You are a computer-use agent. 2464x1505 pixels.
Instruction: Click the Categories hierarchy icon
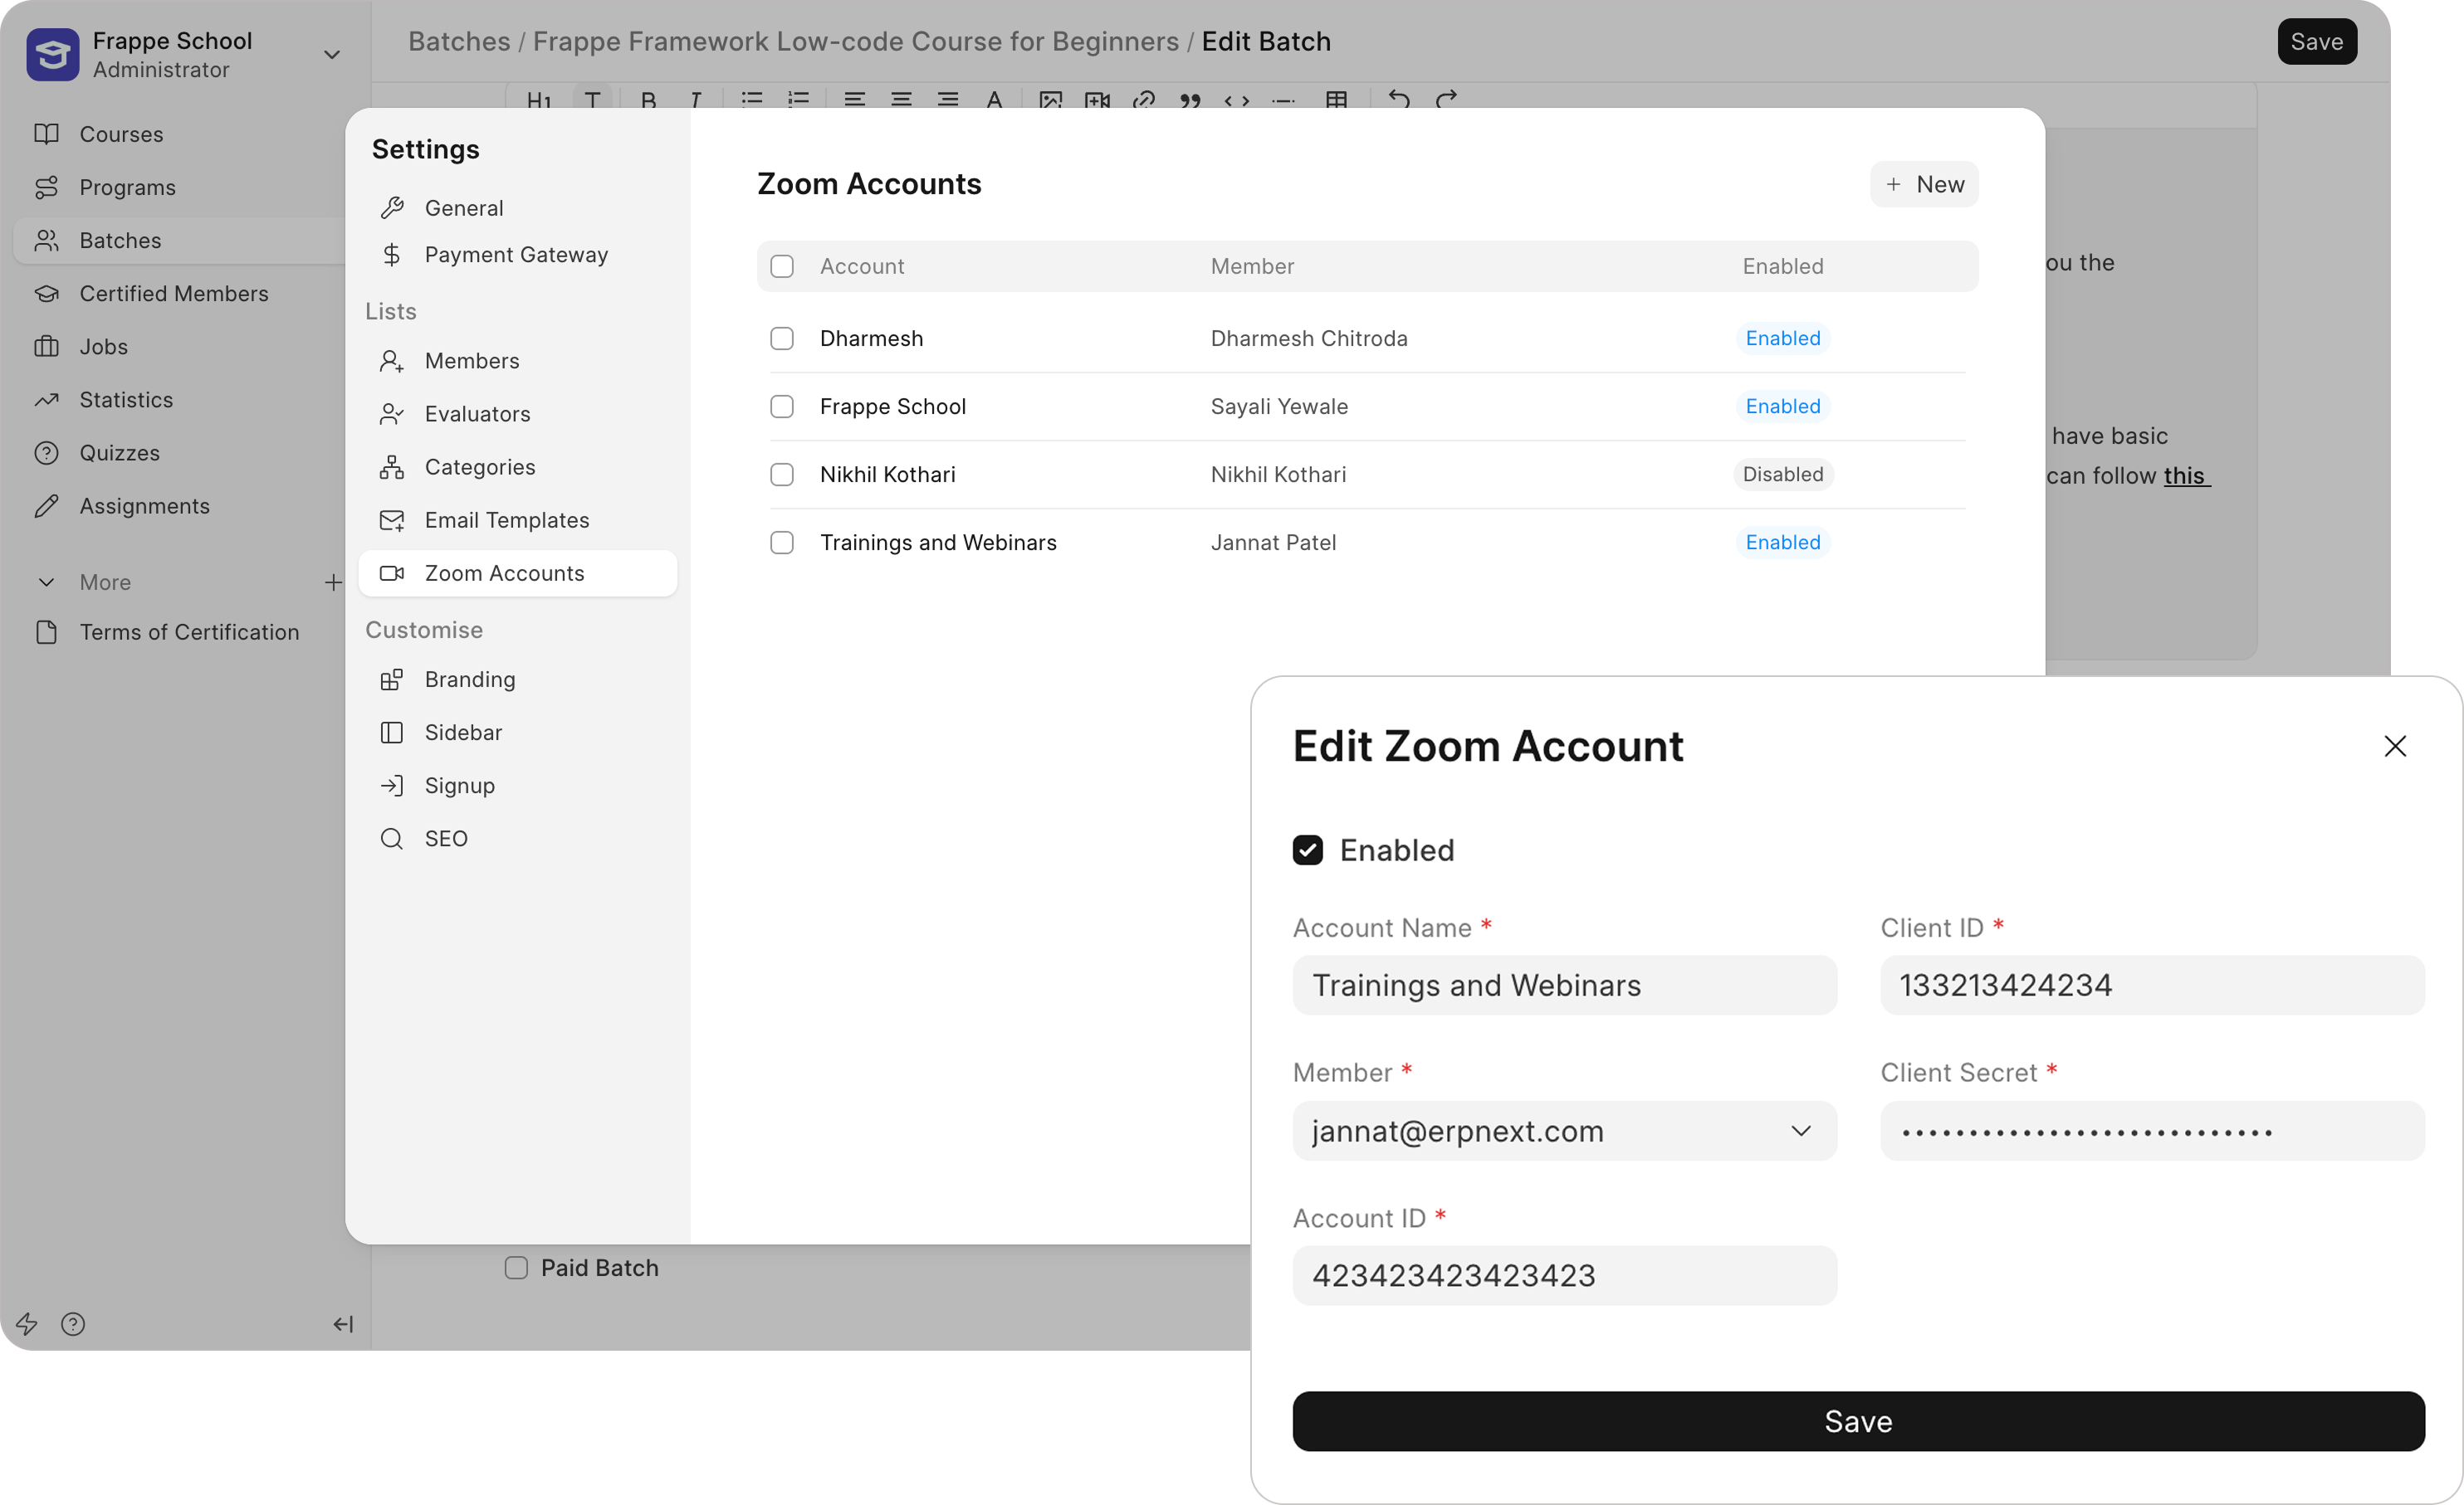(x=392, y=467)
